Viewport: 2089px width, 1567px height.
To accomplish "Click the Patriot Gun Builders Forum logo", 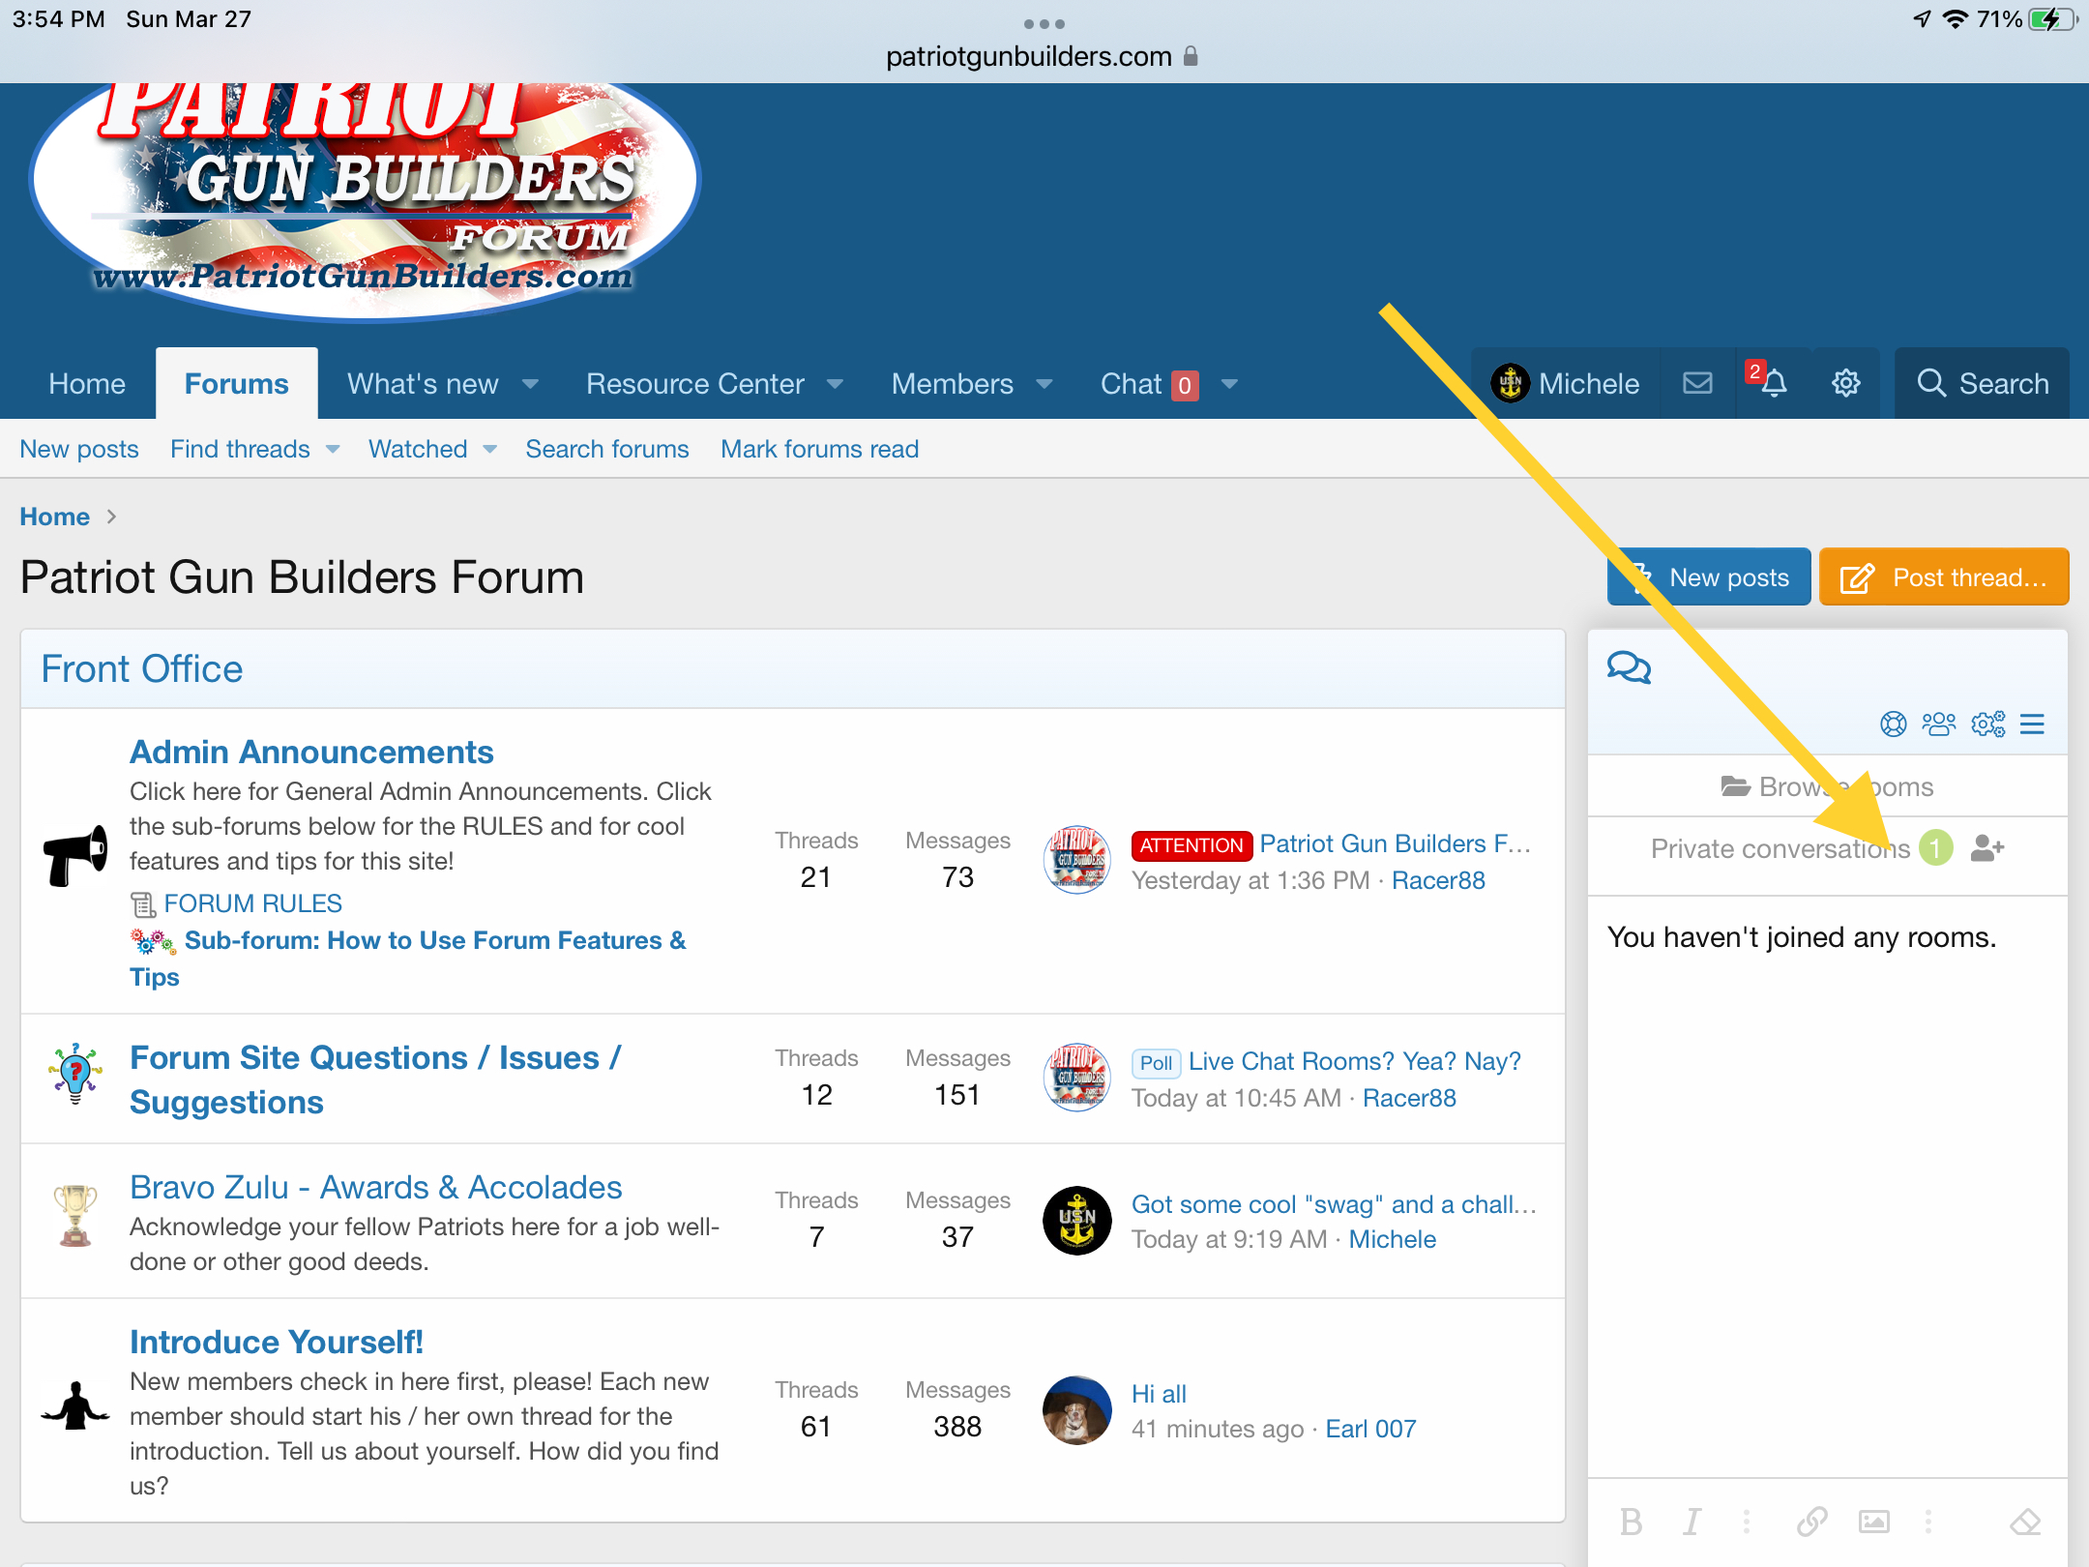I will [x=366, y=201].
